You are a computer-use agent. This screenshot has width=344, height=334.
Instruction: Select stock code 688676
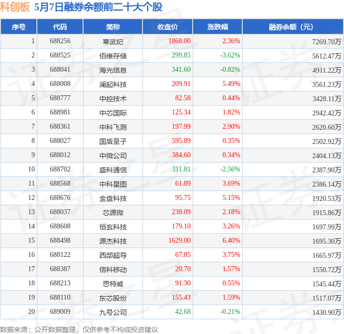tap(60, 197)
